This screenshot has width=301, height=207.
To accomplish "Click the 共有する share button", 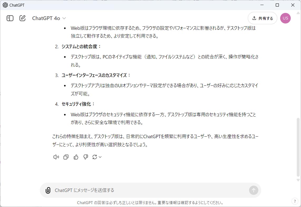I will [x=263, y=18].
